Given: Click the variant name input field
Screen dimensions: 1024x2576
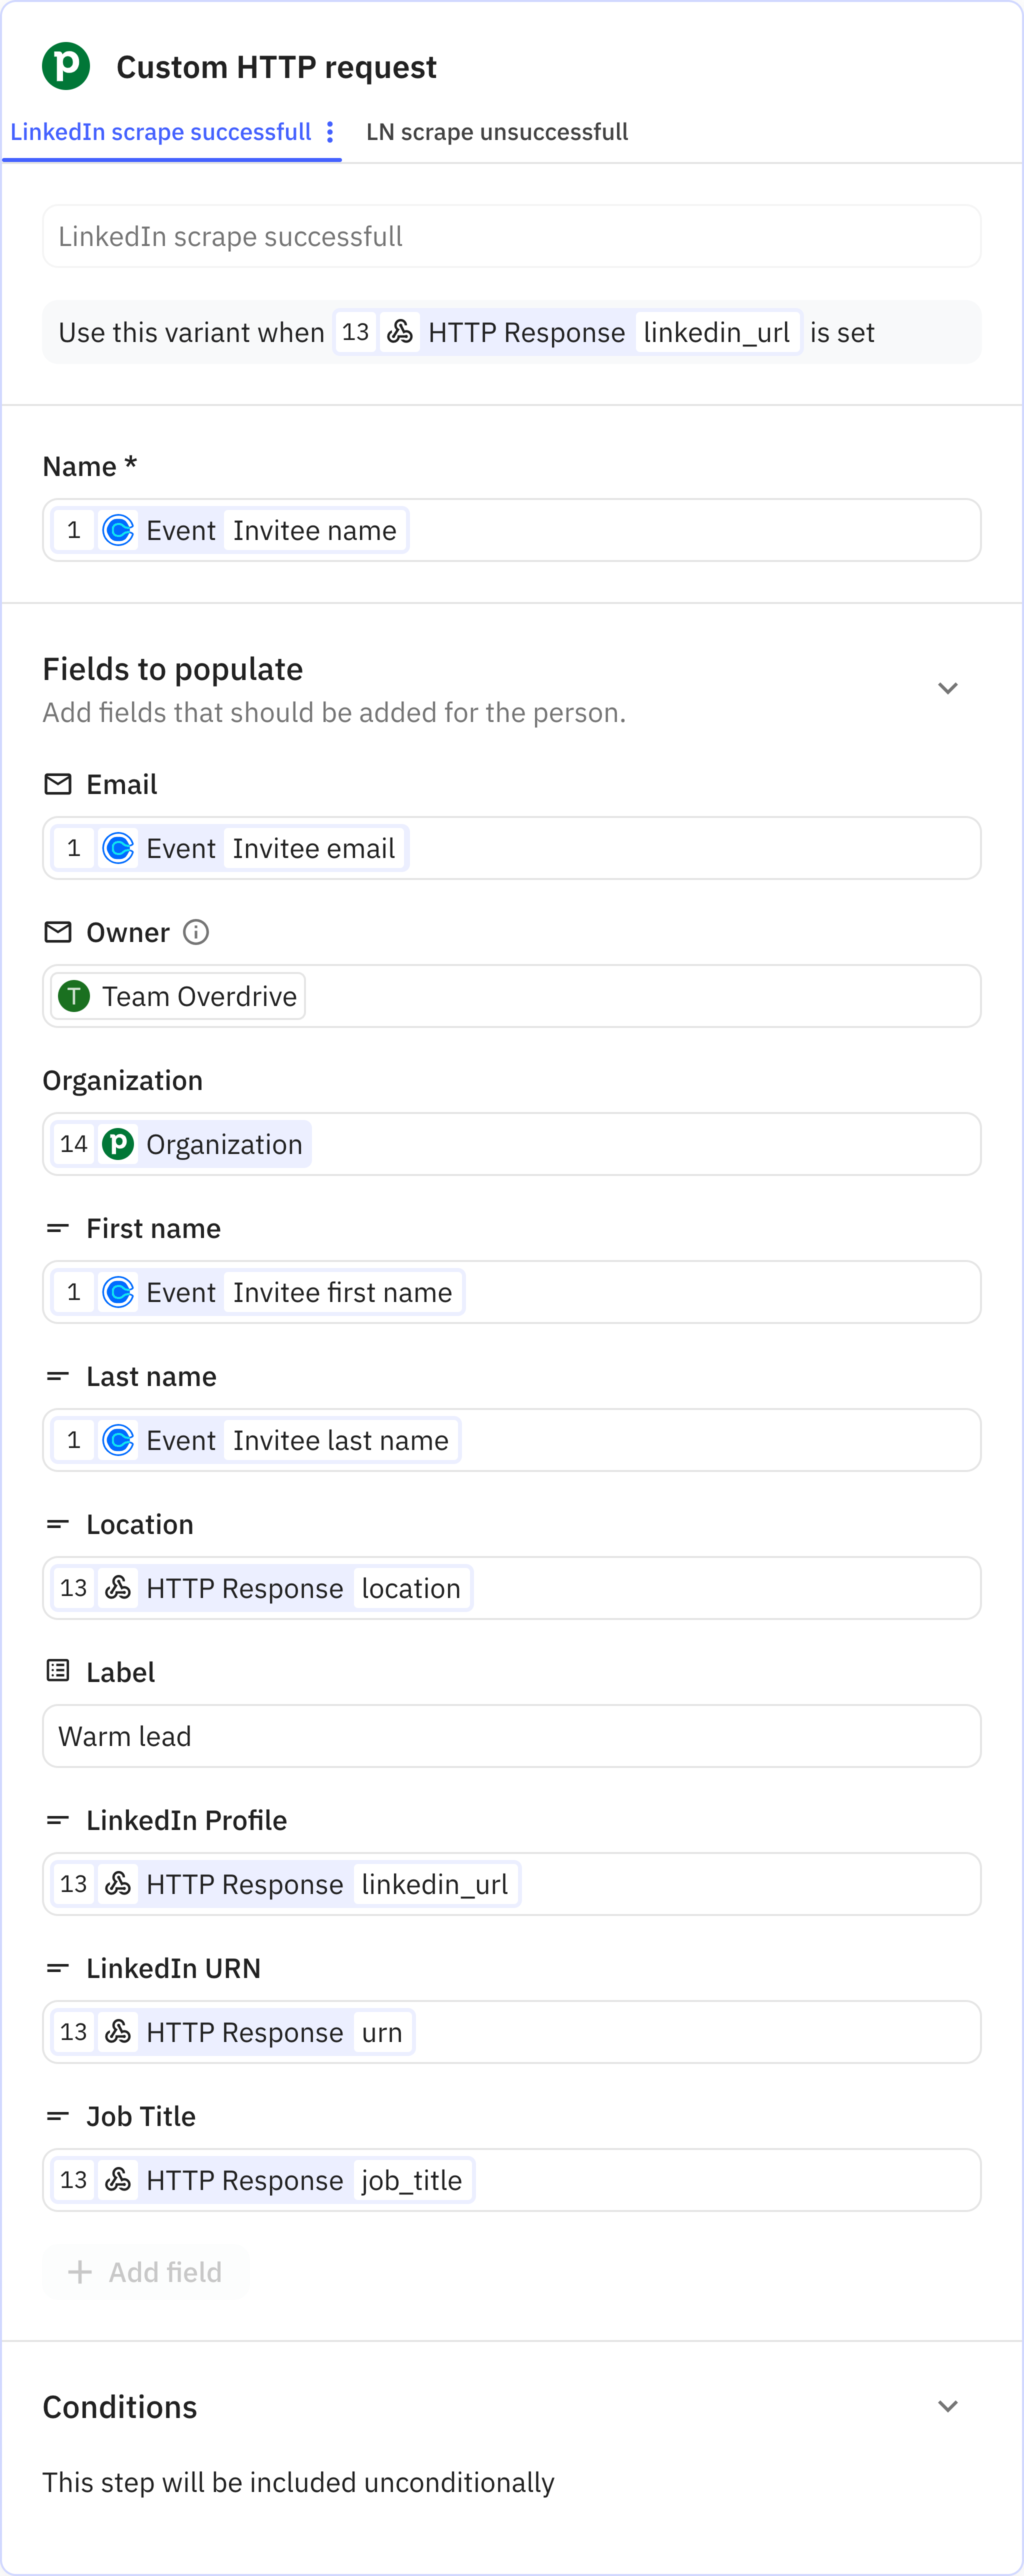Looking at the screenshot, I should (511, 236).
